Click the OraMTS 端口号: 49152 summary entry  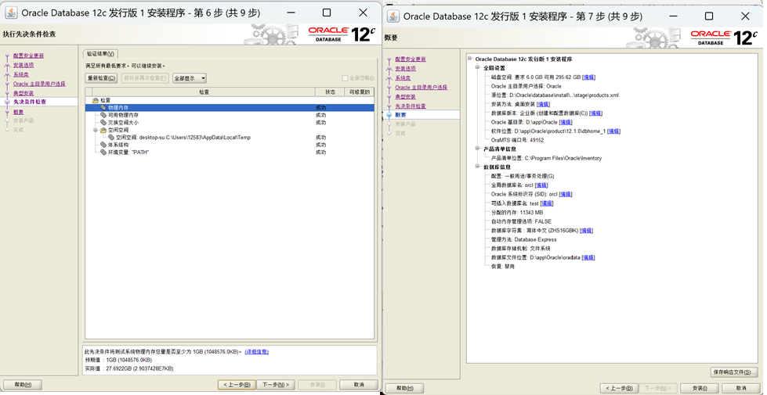(x=517, y=140)
